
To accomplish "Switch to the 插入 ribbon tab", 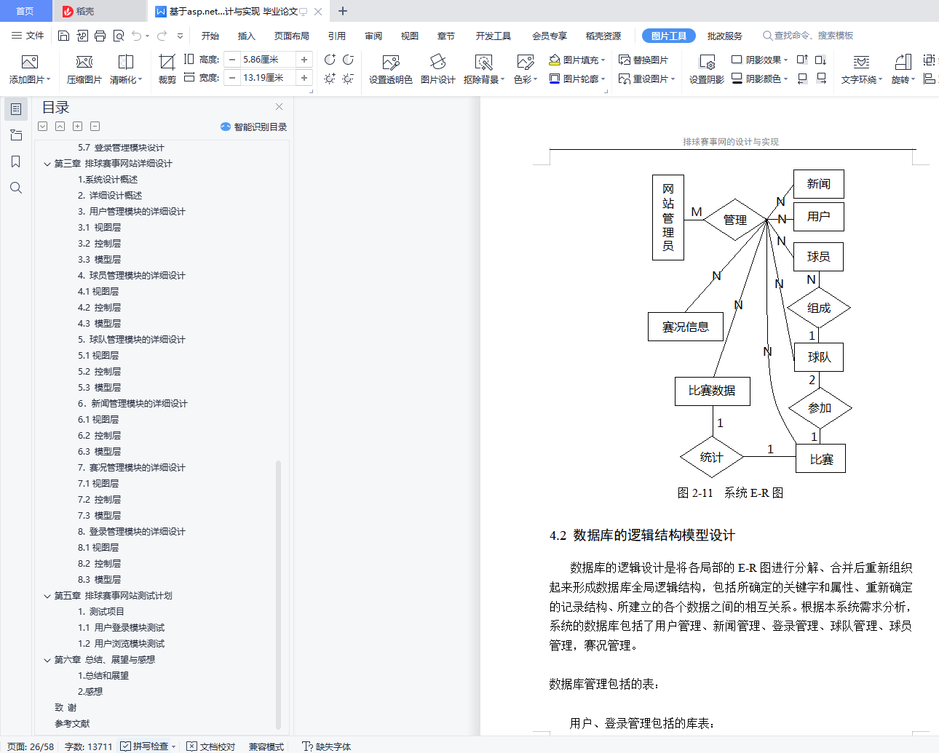I will tap(247, 36).
